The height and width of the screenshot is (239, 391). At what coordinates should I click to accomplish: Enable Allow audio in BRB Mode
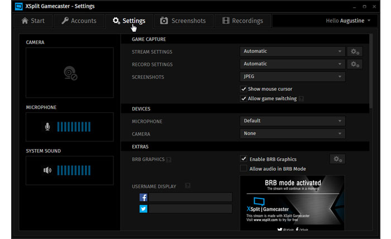coord(244,169)
